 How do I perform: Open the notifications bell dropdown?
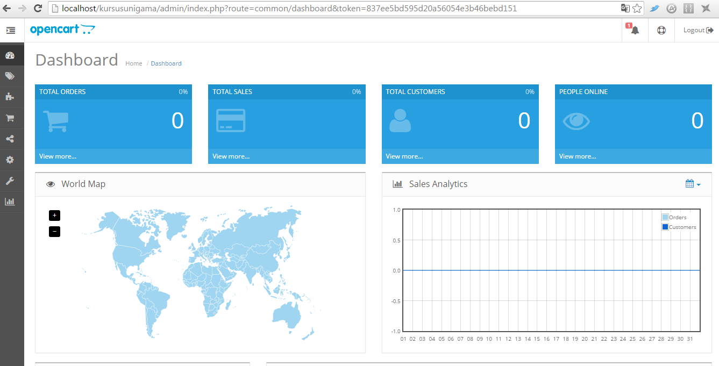point(635,30)
